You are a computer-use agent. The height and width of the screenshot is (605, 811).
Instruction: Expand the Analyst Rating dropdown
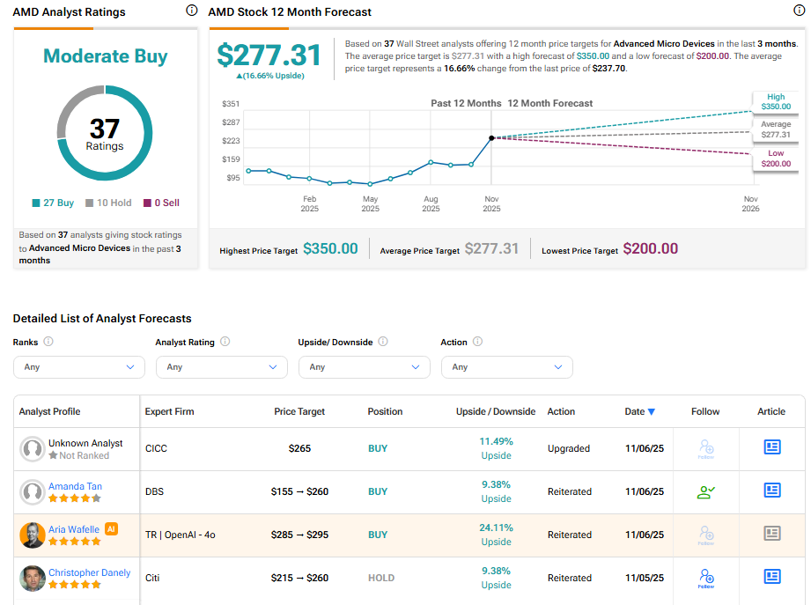[x=221, y=367]
